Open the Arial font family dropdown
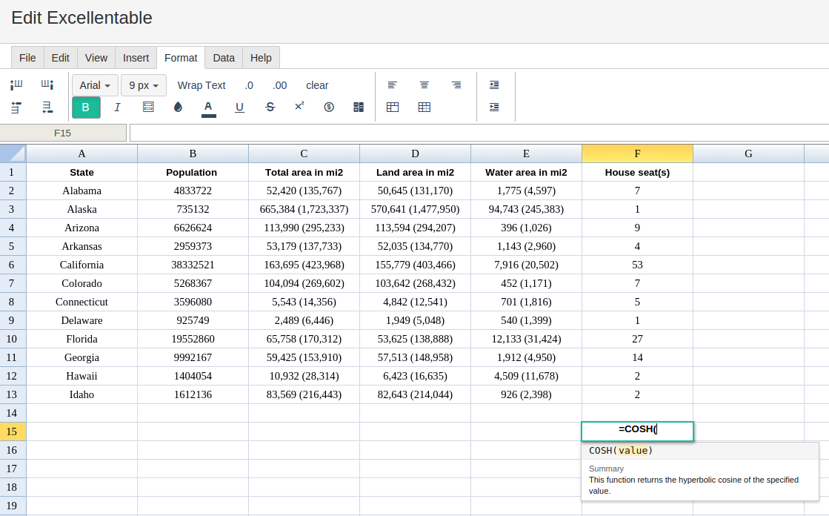The image size is (829, 516). [x=95, y=85]
